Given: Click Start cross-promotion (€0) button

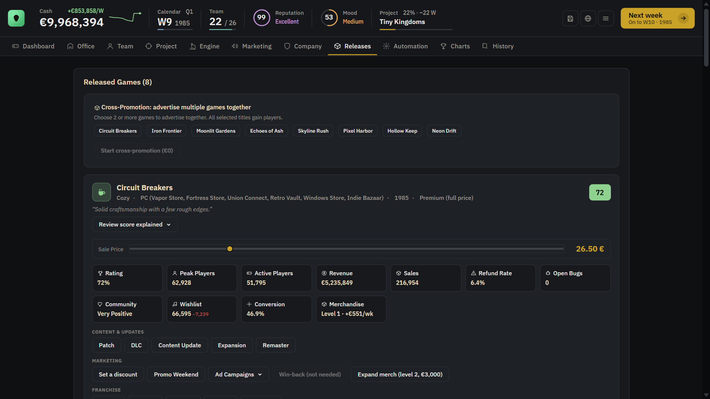Looking at the screenshot, I should [x=137, y=151].
